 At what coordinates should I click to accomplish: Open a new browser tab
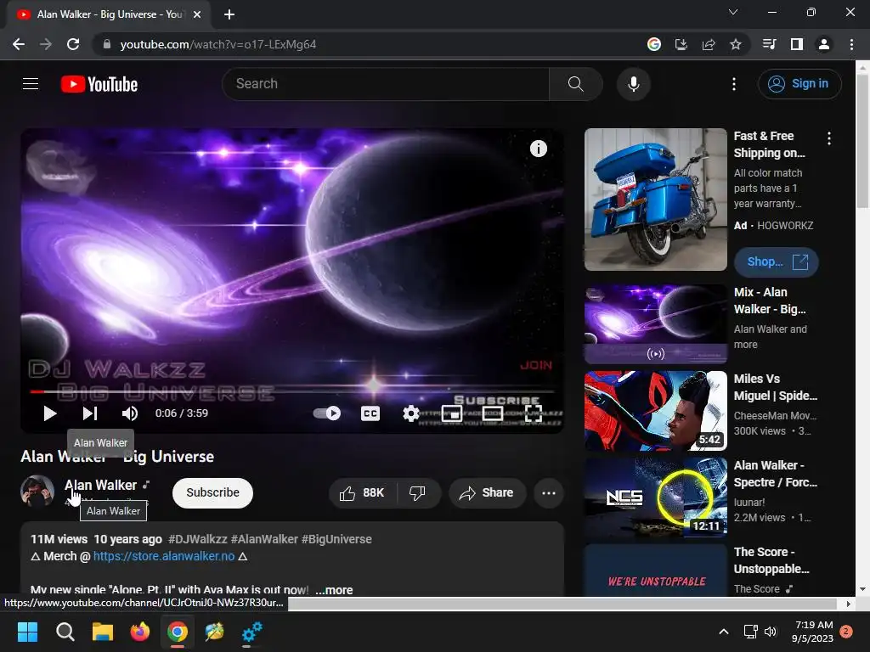click(229, 14)
